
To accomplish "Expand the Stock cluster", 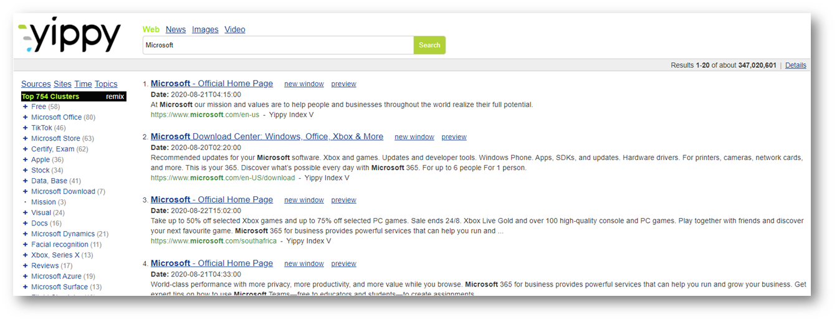I will pyautogui.click(x=26, y=170).
